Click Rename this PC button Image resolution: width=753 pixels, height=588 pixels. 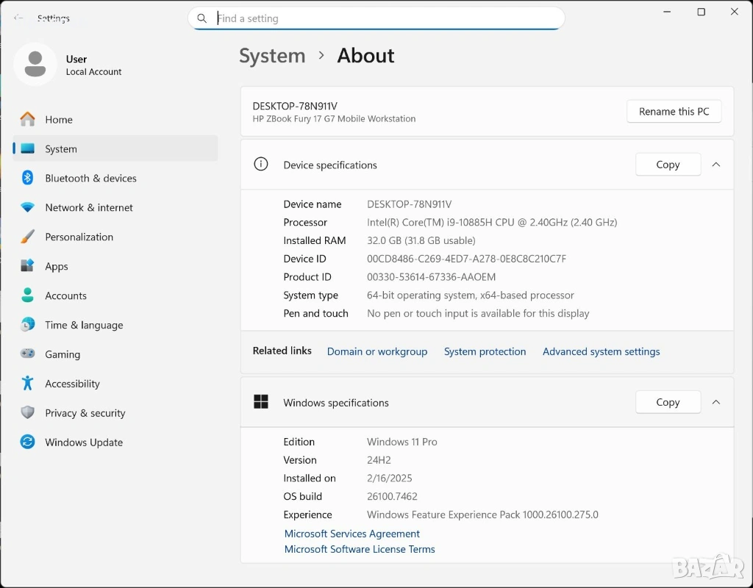tap(674, 112)
